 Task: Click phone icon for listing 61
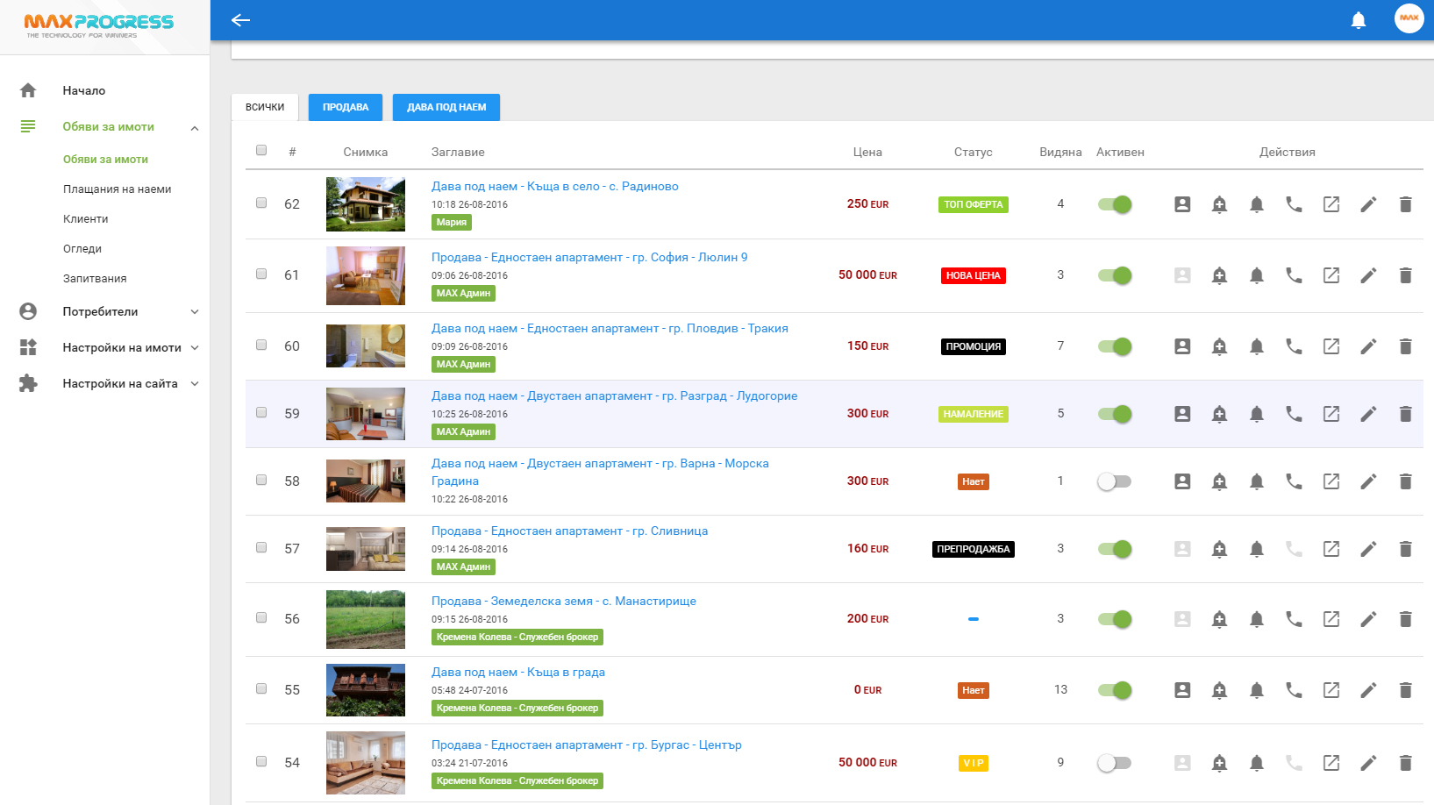tap(1294, 275)
